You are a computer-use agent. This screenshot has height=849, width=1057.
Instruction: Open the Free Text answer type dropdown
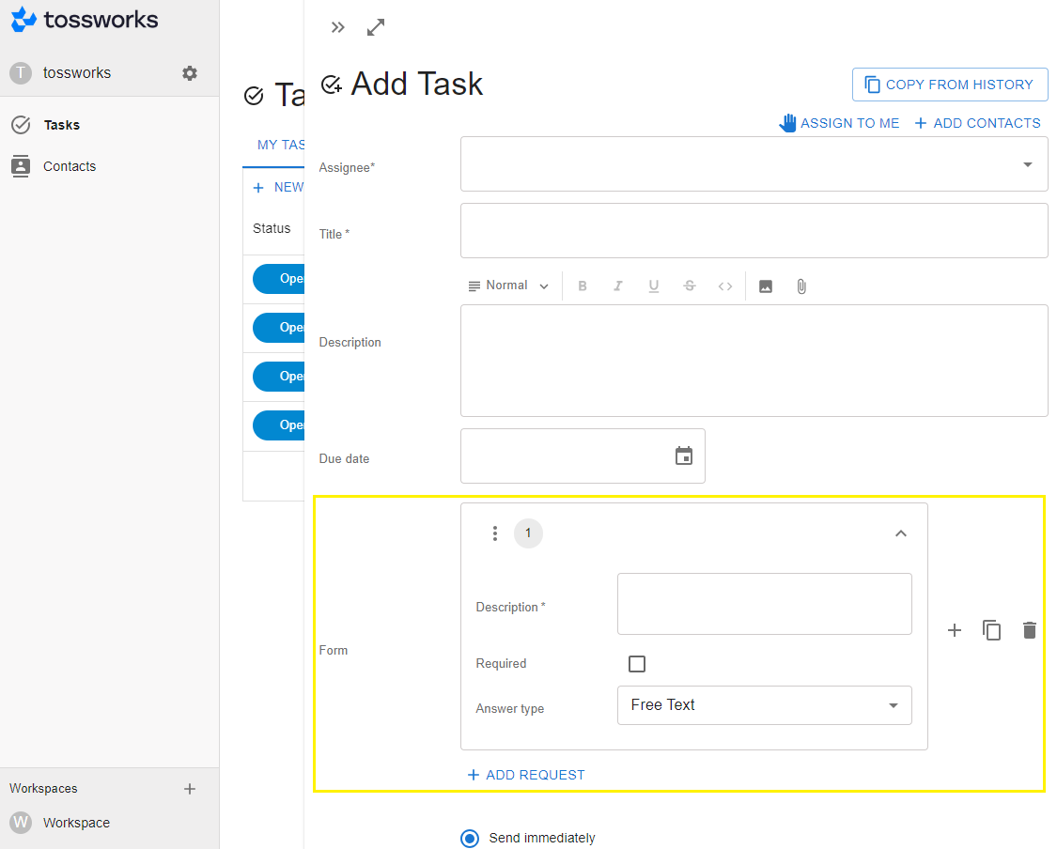pyautogui.click(x=765, y=705)
